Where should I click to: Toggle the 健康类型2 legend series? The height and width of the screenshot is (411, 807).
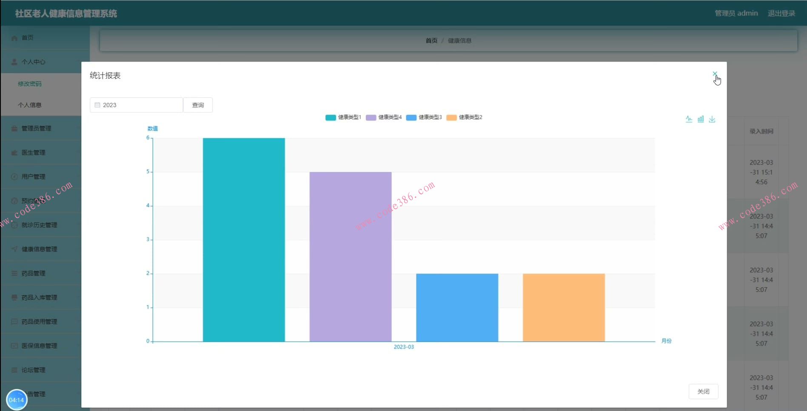(464, 117)
